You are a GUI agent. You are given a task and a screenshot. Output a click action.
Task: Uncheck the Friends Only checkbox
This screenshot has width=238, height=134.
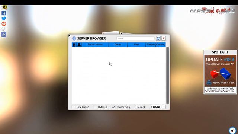(x=113, y=107)
